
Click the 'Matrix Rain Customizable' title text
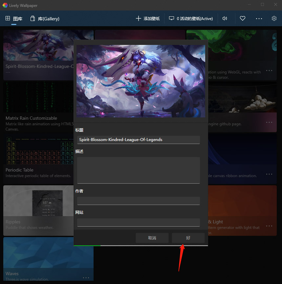(32, 118)
